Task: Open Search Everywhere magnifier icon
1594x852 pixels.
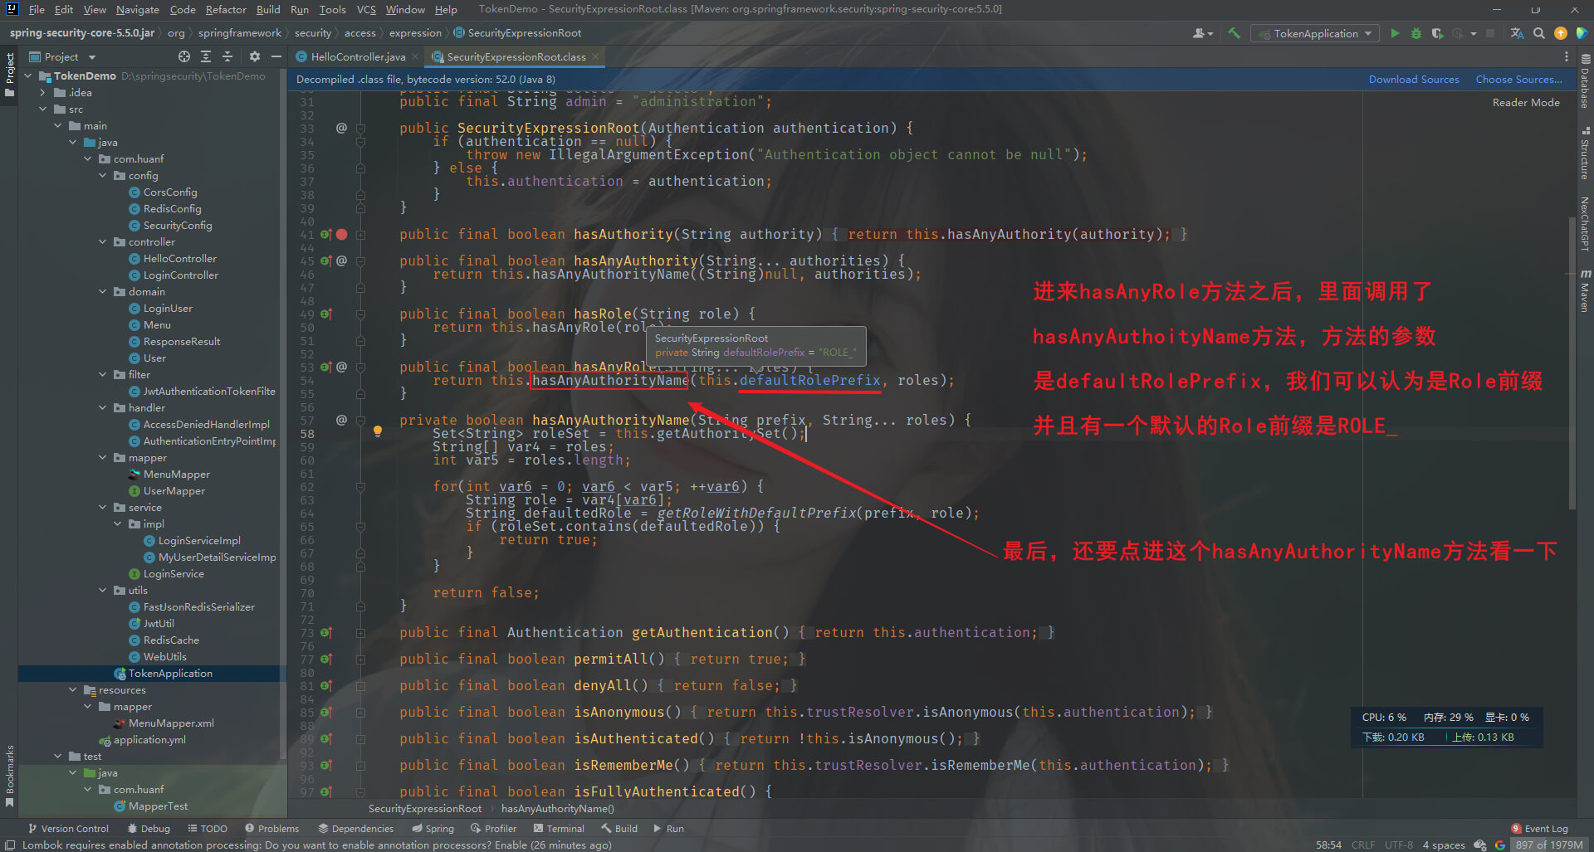Action: click(1539, 33)
